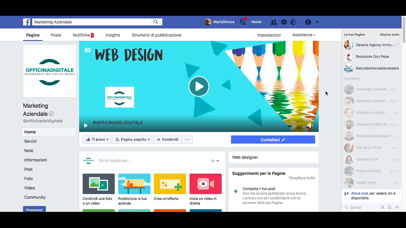Click the Facebook logo icon
The height and width of the screenshot is (228, 406).
[x=27, y=22]
